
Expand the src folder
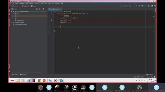[x=13, y=18]
